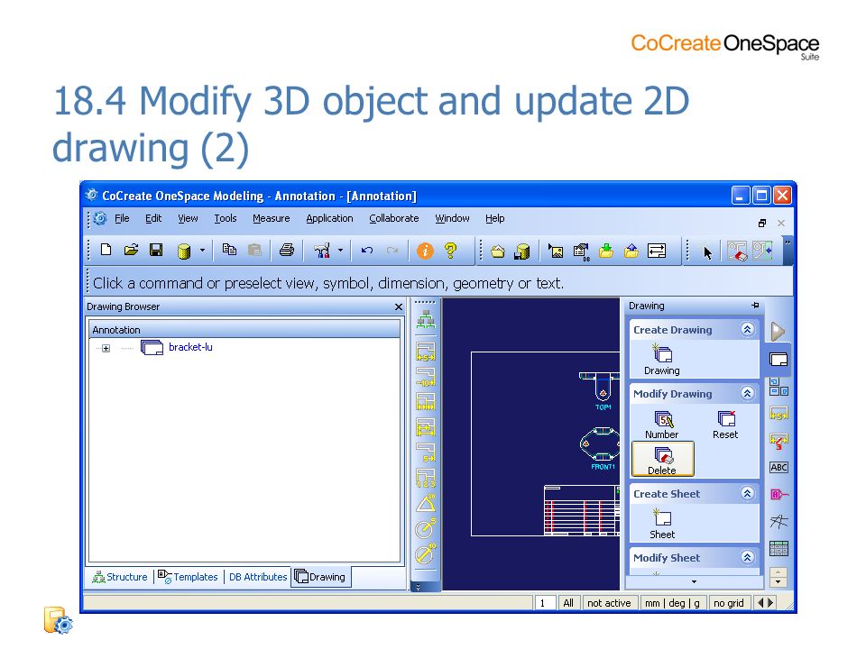This screenshot has height=649, width=866.
Task: Click the Number drawing button
Action: pos(661,425)
